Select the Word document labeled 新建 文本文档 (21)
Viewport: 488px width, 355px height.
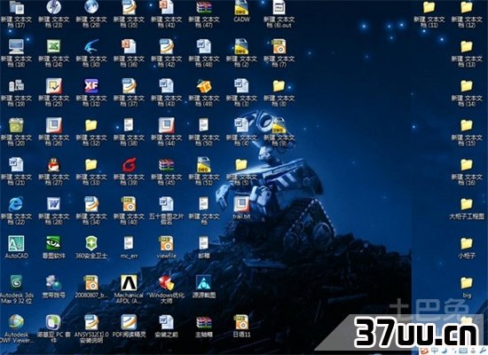(16, 164)
